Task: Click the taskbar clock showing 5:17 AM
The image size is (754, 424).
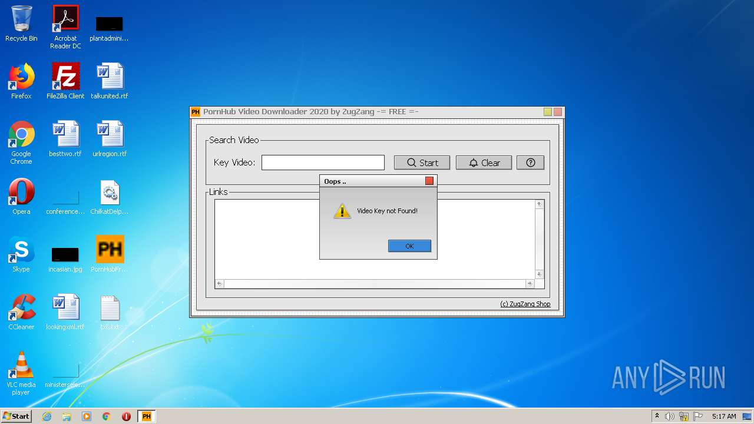Action: (724, 416)
